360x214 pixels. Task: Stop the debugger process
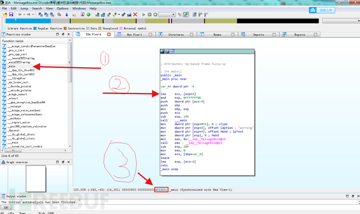point(155,15)
